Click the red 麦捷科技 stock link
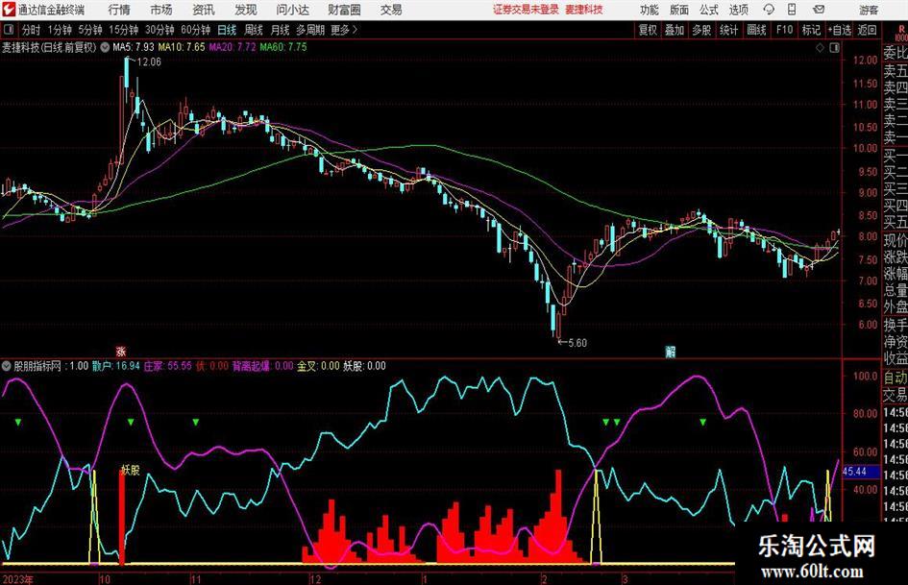 (x=584, y=10)
